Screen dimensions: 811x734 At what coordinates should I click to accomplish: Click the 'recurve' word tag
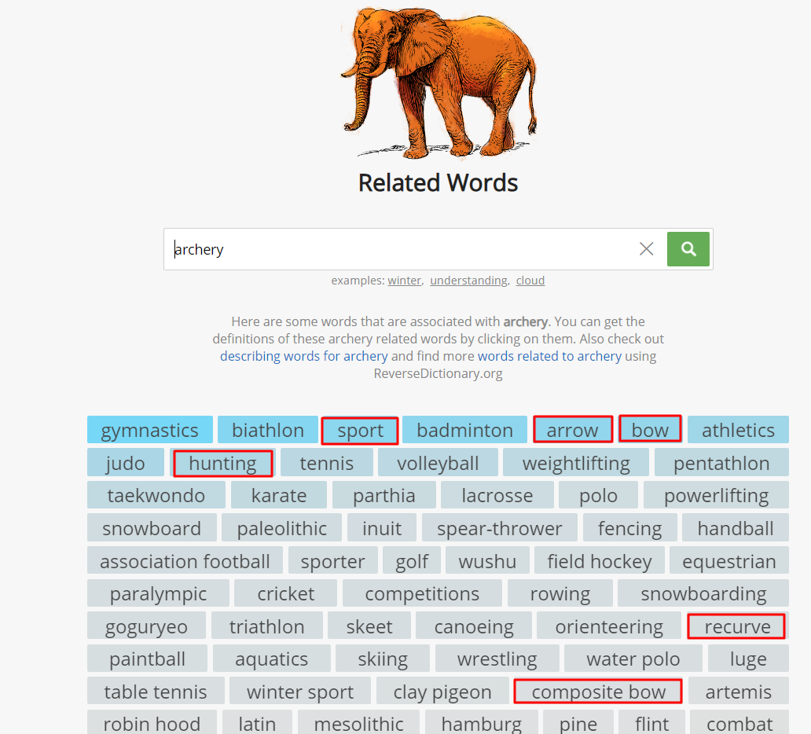tap(737, 627)
